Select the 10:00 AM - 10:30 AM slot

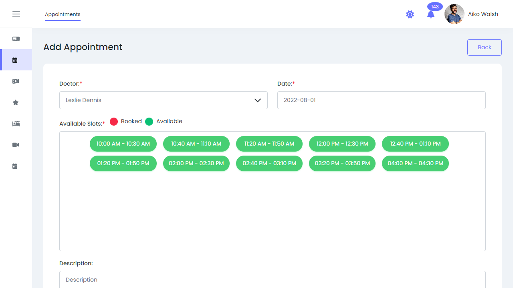[123, 144]
